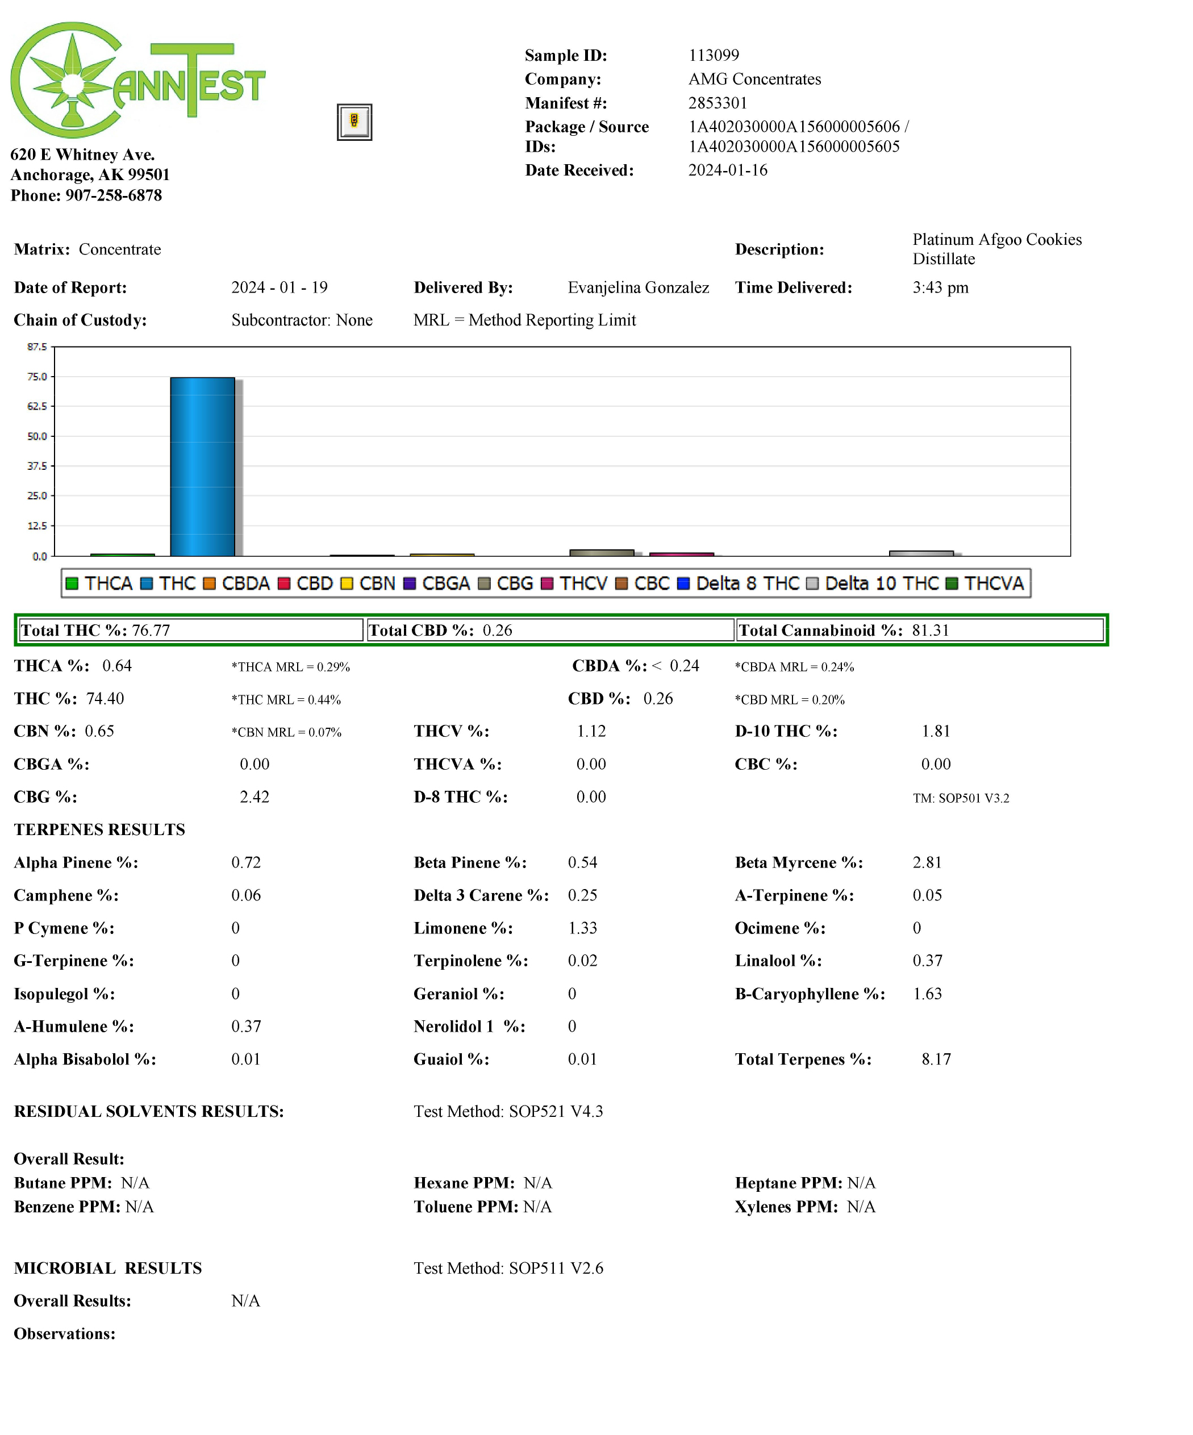Click the THC blue legend square
This screenshot has height=1435, width=1193.
tap(146, 583)
